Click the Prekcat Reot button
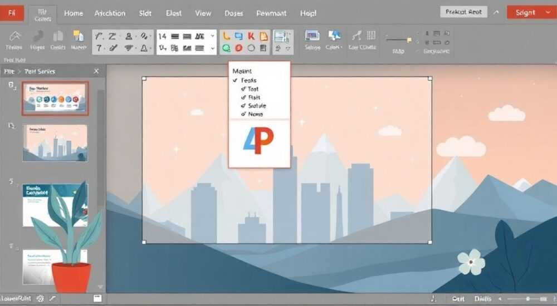The width and height of the screenshot is (557, 306). coord(463,12)
